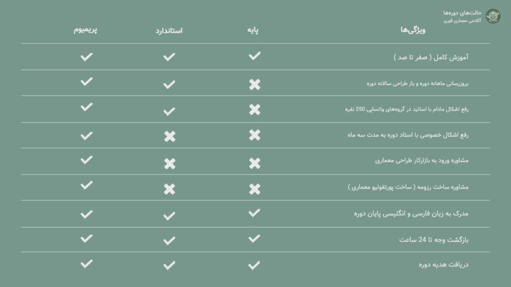Select the پایه column header
The height and width of the screenshot is (287, 511).
pos(253,30)
